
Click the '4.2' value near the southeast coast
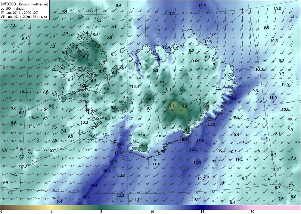pyautogui.click(x=188, y=130)
